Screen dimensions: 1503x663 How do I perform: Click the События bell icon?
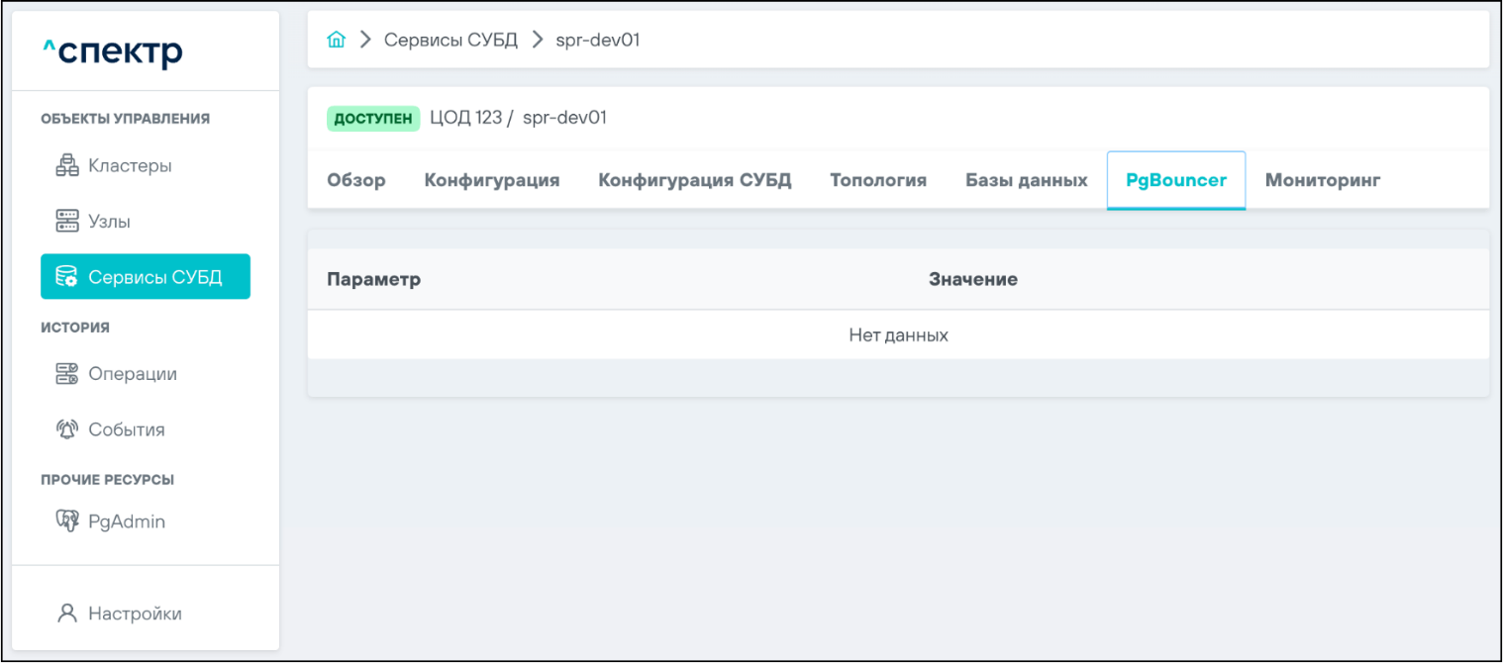66,429
